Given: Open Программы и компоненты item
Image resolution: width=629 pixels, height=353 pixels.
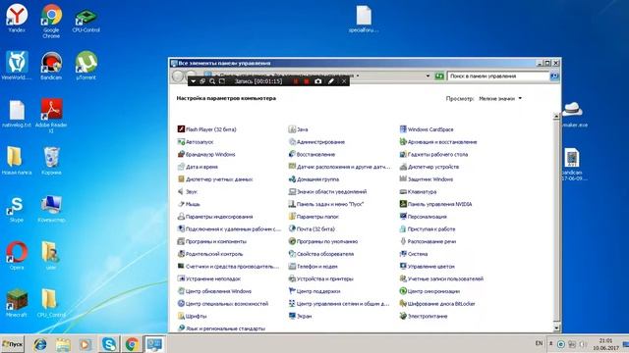Looking at the screenshot, I should coord(212,241).
